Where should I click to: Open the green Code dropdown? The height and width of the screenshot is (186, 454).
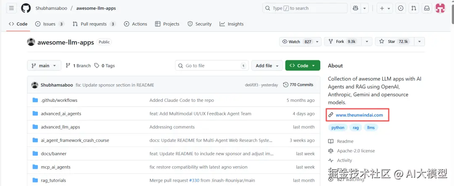303,66
